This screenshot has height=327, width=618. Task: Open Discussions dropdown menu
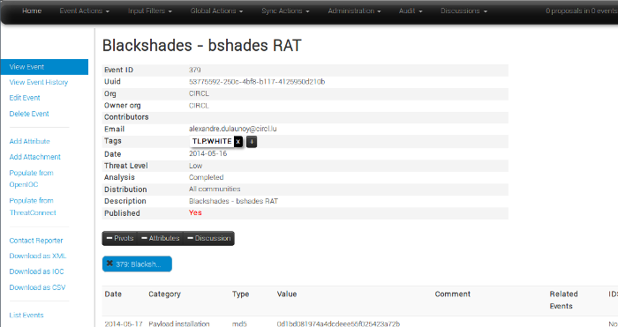(463, 11)
